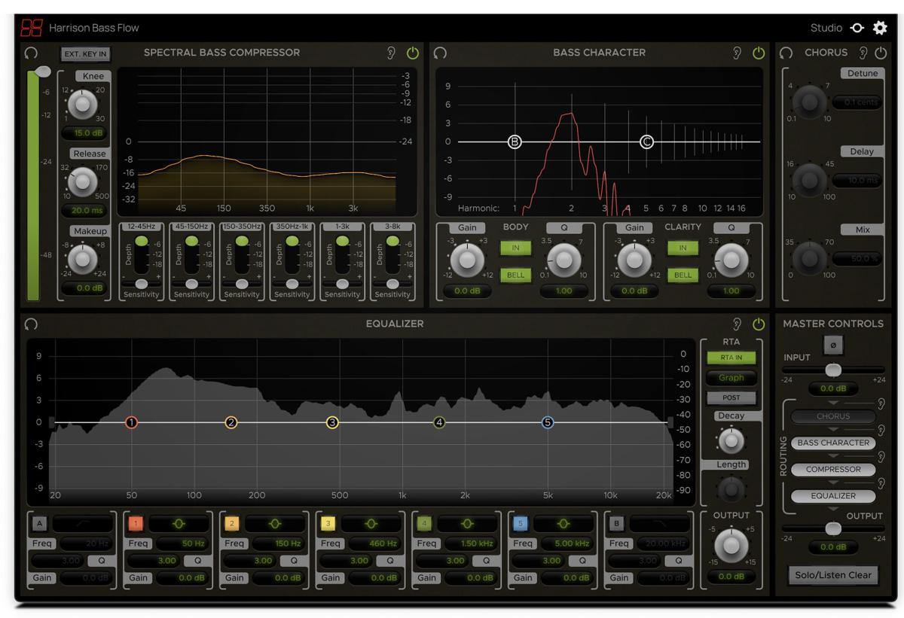Click the Bass Character ear listen icon

click(738, 53)
